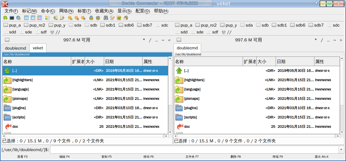Click the left-pointing panel sync arrow icon
This screenshot has height=161, width=346.
56,18
